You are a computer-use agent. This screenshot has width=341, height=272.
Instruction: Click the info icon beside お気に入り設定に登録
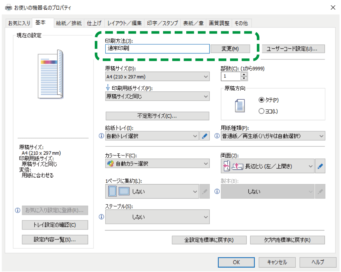pyautogui.click(x=18, y=211)
